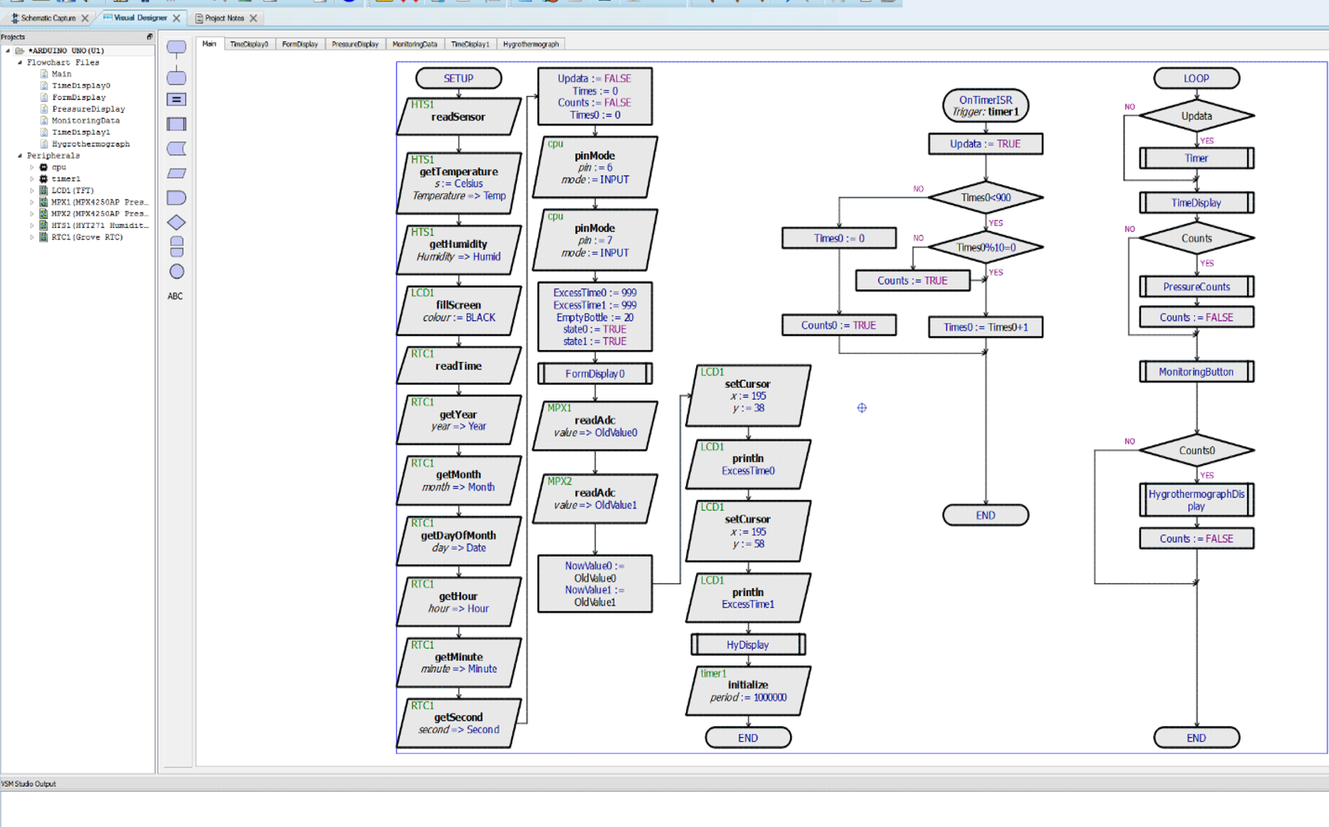Select the LOOP start block in the flowchart

pyautogui.click(x=1196, y=78)
